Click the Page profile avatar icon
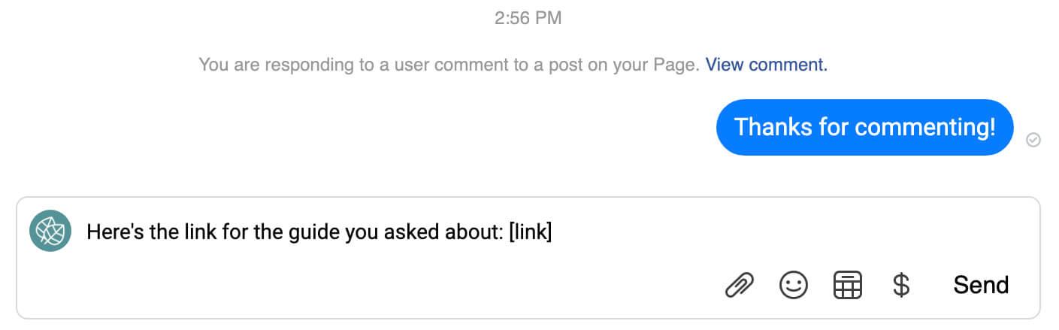This screenshot has width=1059, height=330. point(50,231)
